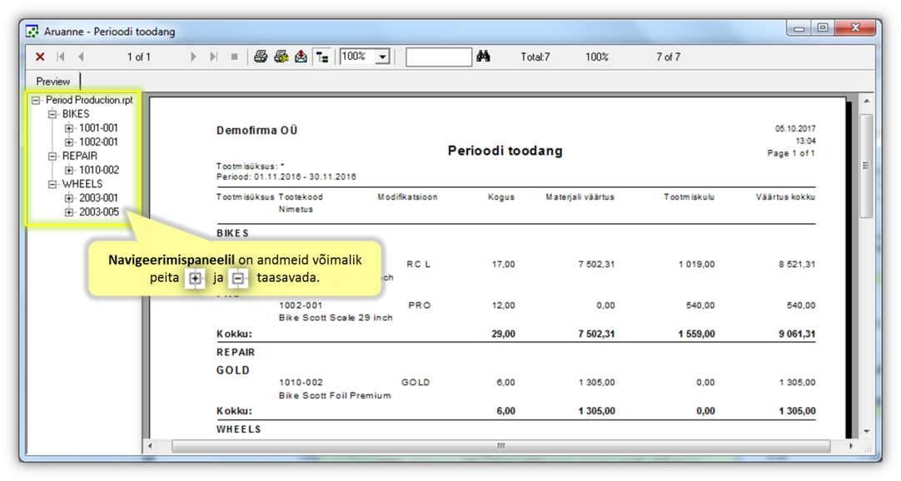
Task: Click the "Materjali väärtus" column header
Action: (x=580, y=197)
